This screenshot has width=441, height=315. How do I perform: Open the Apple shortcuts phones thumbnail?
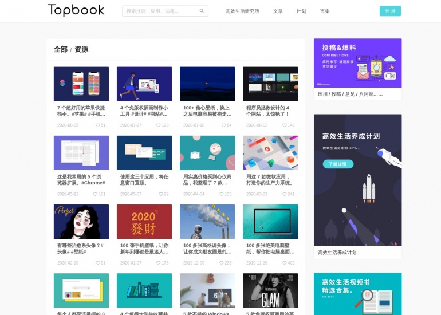[x=81, y=84]
